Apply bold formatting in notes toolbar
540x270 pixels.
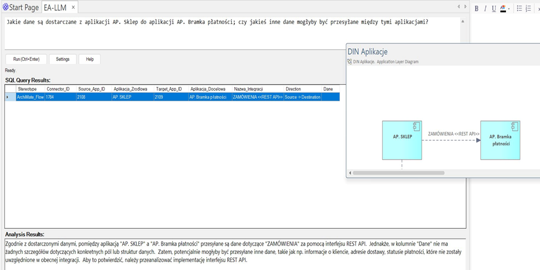click(x=476, y=9)
